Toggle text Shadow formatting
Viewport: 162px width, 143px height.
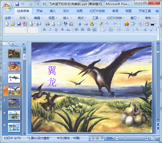pos(62,30)
